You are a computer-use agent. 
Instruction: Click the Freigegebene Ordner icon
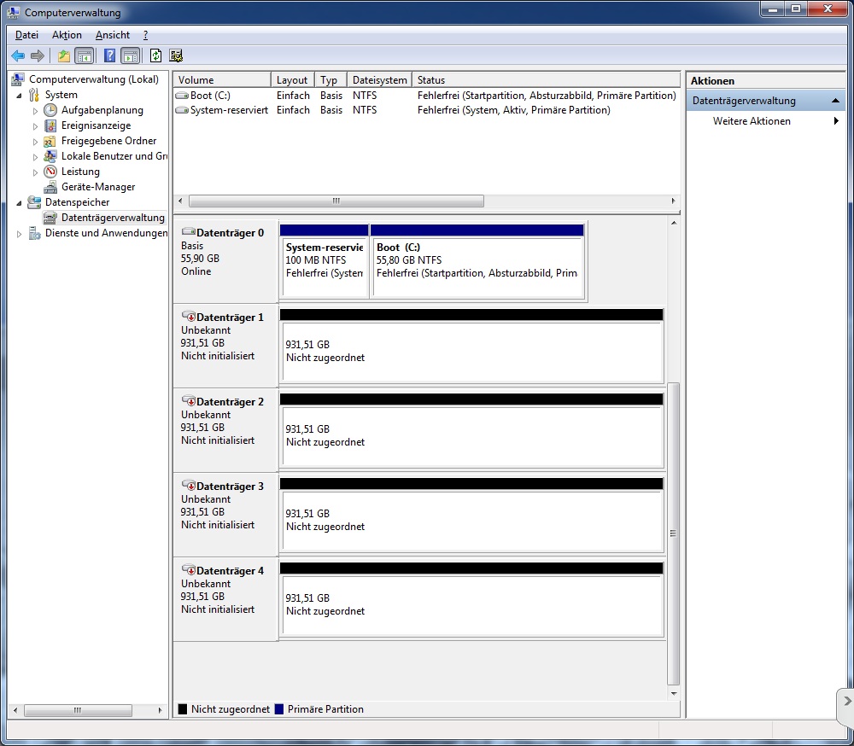[50, 141]
